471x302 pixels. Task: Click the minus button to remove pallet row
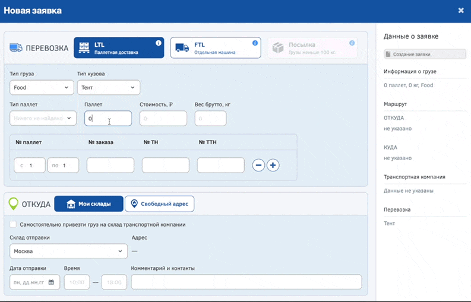tap(258, 166)
